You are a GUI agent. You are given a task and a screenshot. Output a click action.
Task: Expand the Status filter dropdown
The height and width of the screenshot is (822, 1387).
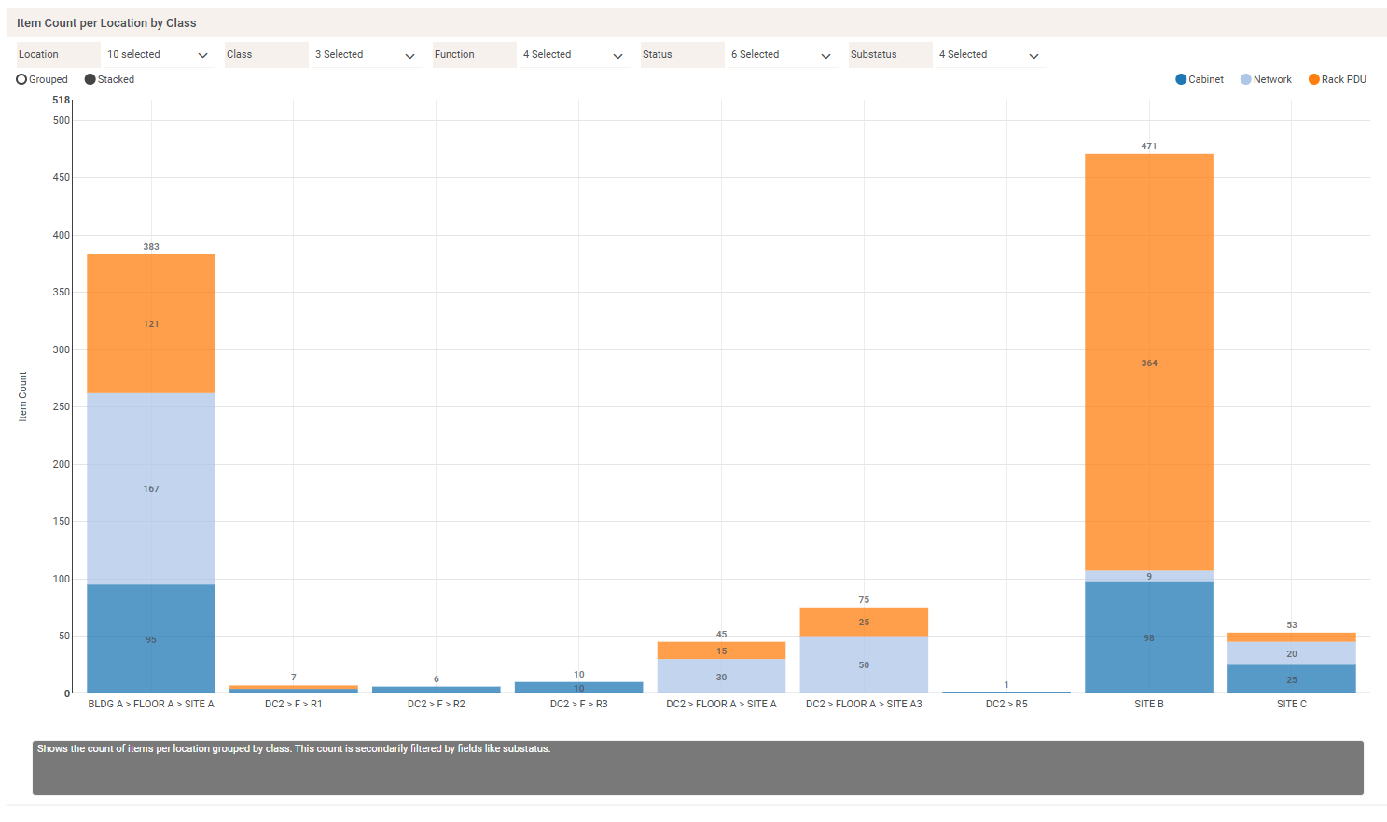point(780,55)
